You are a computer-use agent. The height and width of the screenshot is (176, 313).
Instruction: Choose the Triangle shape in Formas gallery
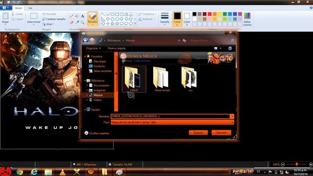coord(131,15)
